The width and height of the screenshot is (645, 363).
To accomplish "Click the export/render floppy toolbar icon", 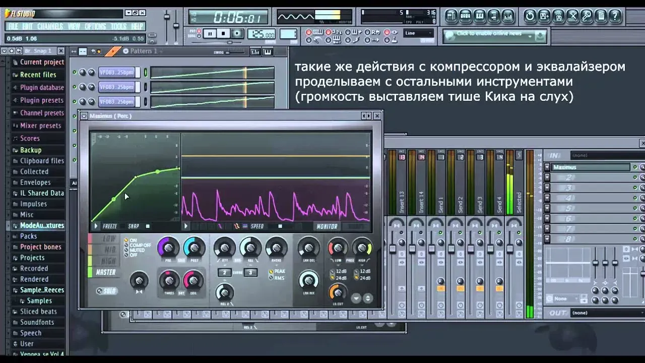I will (558, 17).
